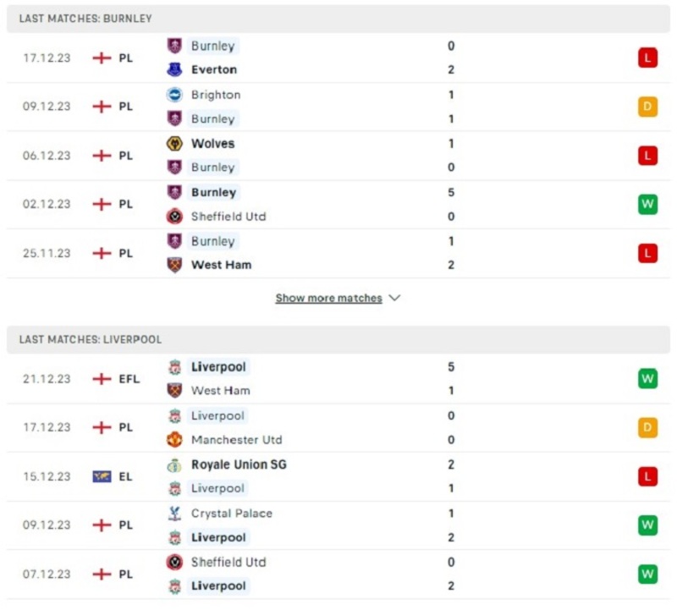Click the Everton club crest icon
The image size is (677, 610).
coord(174,69)
